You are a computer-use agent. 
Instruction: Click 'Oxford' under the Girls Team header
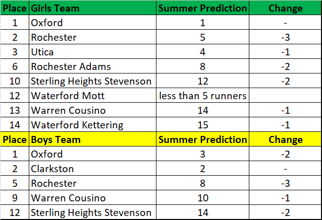47,23
